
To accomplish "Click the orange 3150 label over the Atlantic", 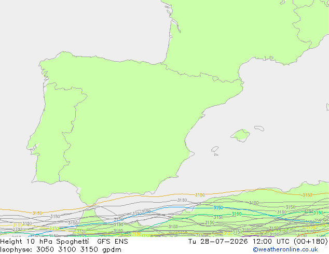I will pyautogui.click(x=37, y=213).
